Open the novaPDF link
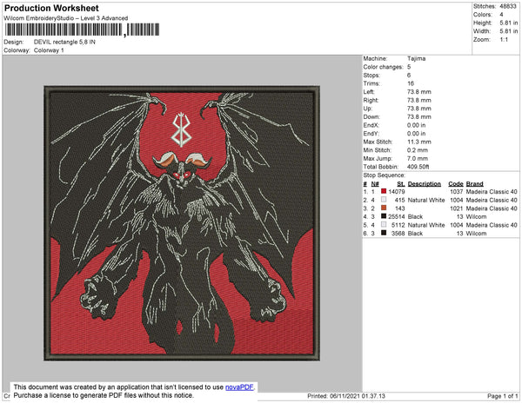The image size is (522, 403). pyautogui.click(x=239, y=387)
